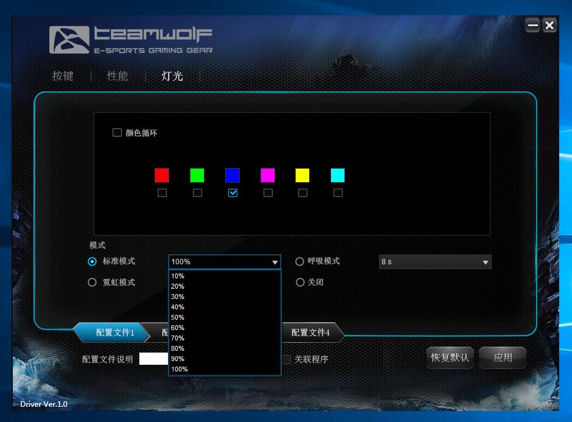572x422 pixels.
Task: Select the 10% brightness option
Action: coord(178,276)
